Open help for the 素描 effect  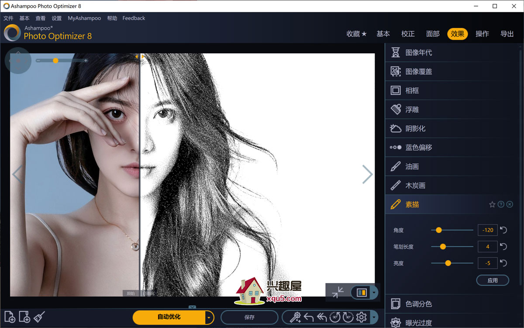[x=501, y=204]
